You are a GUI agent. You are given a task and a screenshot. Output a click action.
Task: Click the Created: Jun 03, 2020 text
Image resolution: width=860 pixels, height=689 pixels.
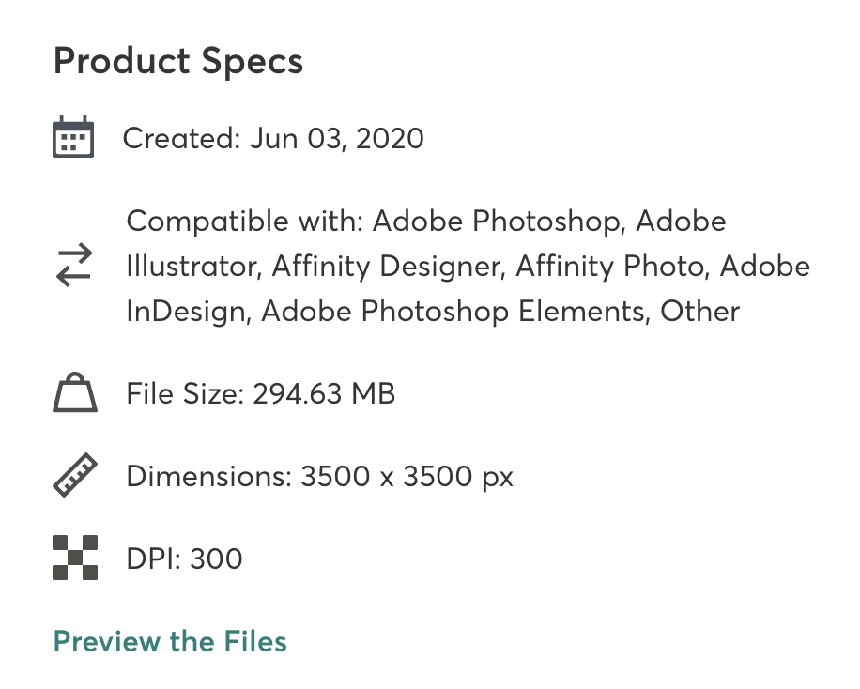pos(273,138)
